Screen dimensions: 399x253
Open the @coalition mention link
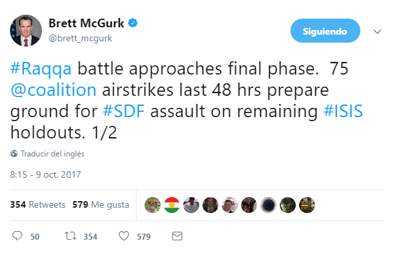tap(53, 90)
